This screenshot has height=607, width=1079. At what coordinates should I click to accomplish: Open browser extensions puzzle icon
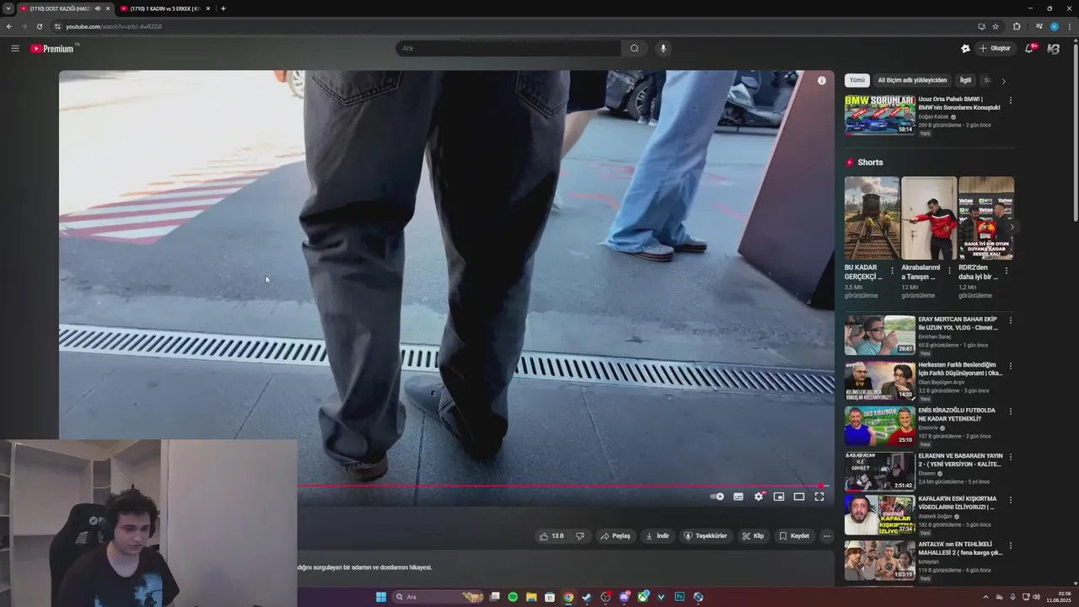(1017, 26)
